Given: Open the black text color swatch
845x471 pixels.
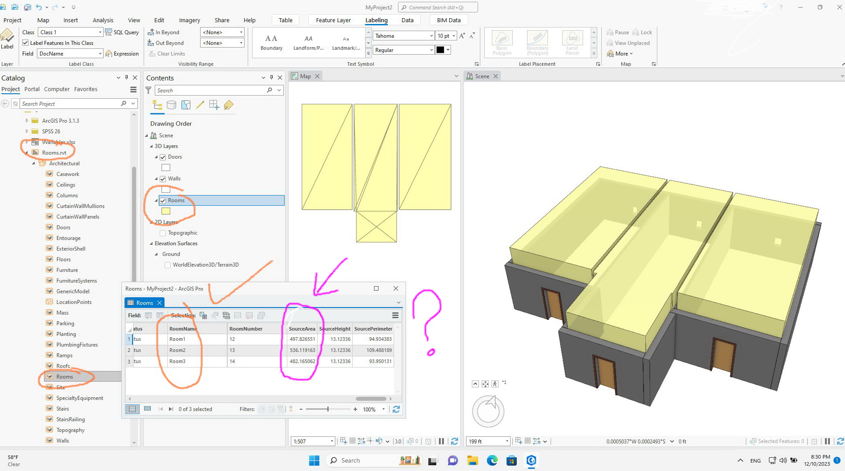Looking at the screenshot, I should click(443, 50).
